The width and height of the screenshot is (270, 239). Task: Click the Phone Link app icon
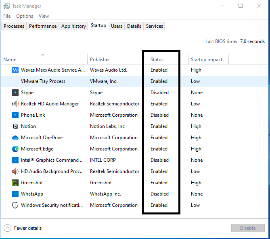15,115
